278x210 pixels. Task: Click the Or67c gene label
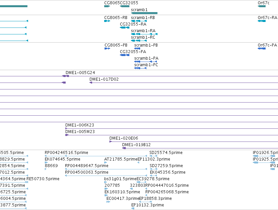pos(263,3)
